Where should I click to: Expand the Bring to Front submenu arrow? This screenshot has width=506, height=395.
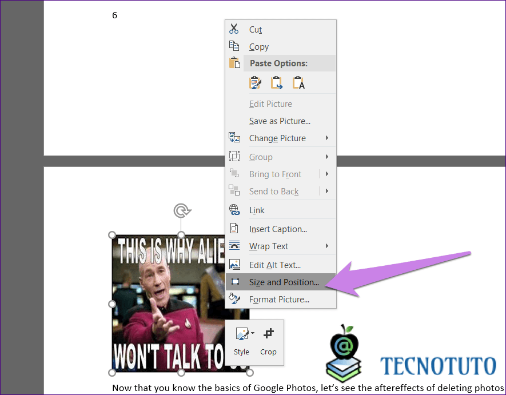pyautogui.click(x=327, y=174)
